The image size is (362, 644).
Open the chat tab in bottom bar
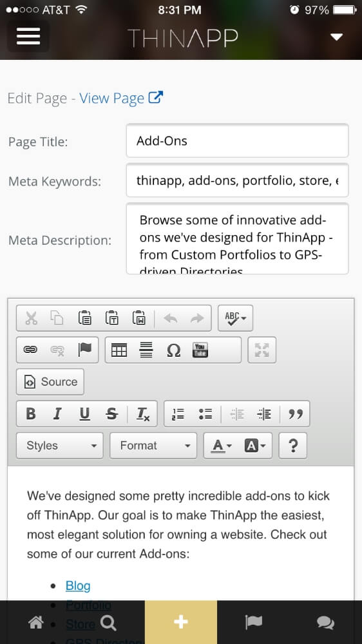(325, 623)
